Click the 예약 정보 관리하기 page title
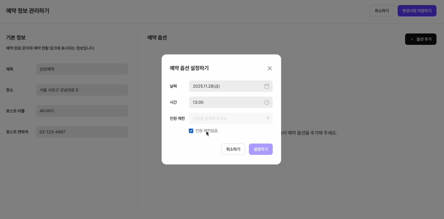This screenshot has width=444, height=219. pos(28,11)
